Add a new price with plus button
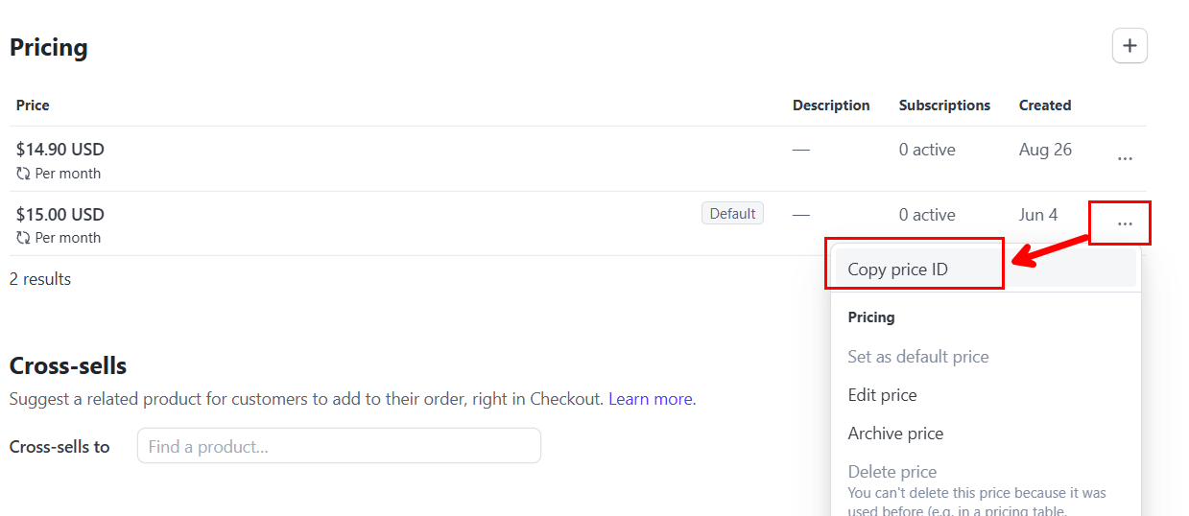This screenshot has width=1189, height=516. point(1130,45)
